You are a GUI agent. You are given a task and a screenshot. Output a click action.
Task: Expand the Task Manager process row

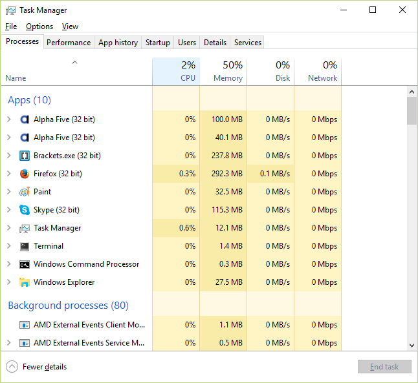9,228
